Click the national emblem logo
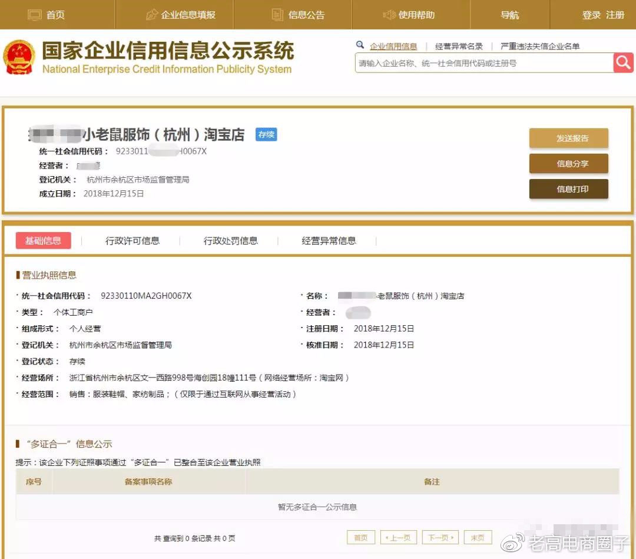636x559 pixels. (19, 57)
